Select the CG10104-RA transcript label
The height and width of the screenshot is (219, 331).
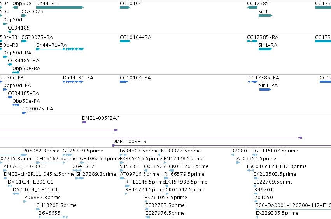135,37
